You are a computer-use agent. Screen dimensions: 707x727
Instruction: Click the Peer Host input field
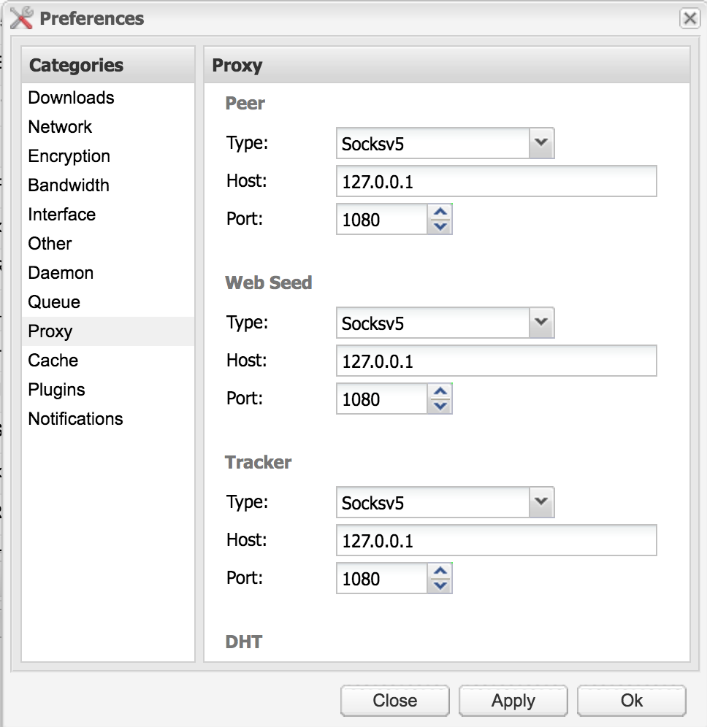(x=496, y=181)
